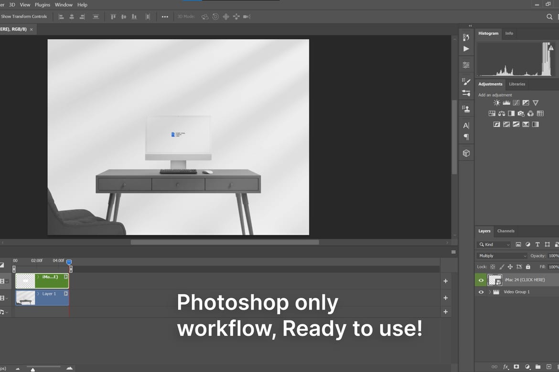Open the Multiply blend mode dropdown
559x372 pixels.
(x=502, y=256)
